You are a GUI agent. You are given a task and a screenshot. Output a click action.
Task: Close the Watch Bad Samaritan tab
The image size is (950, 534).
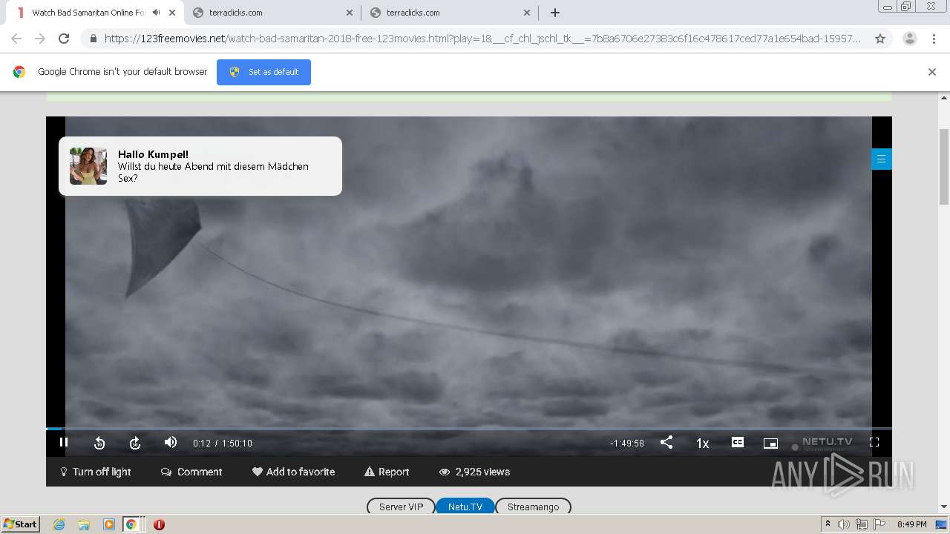(171, 13)
